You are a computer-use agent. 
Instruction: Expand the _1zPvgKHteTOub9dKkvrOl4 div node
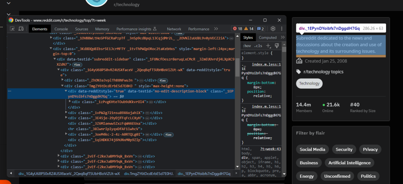[x=70, y=101]
